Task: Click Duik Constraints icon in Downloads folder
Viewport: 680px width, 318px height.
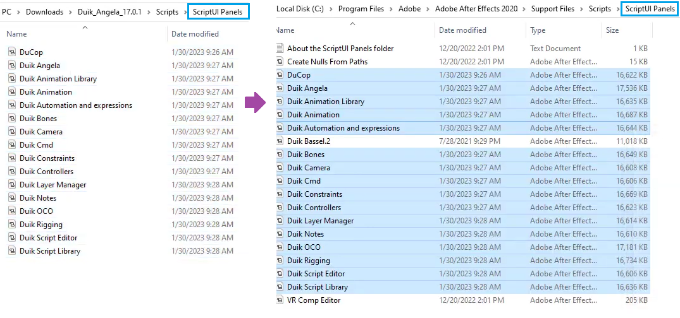Action: tap(12, 158)
